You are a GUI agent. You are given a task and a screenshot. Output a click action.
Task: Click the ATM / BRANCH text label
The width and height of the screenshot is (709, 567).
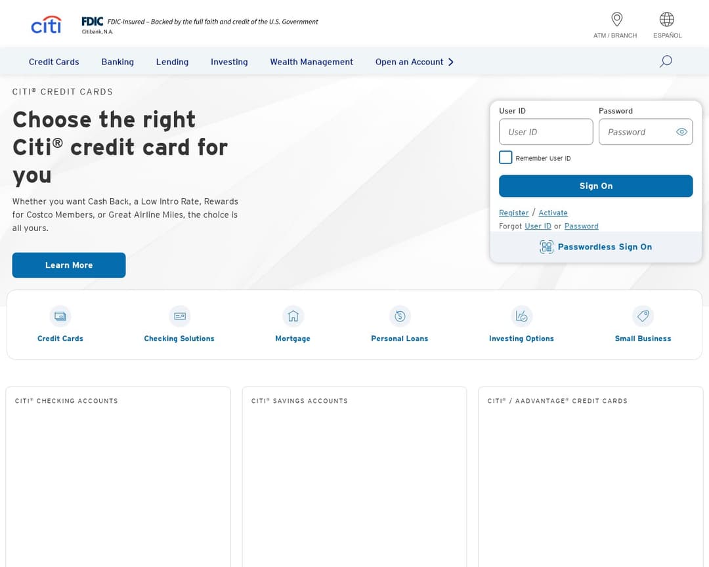tap(615, 35)
